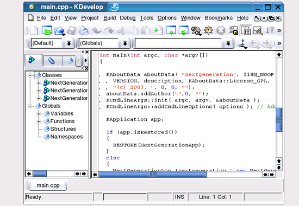Click the editor scroll up arrow at top

point(279,55)
